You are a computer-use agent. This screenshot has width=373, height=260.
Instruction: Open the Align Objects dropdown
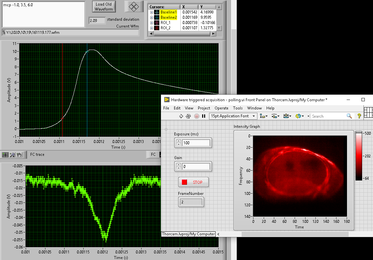pyautogui.click(x=263, y=116)
